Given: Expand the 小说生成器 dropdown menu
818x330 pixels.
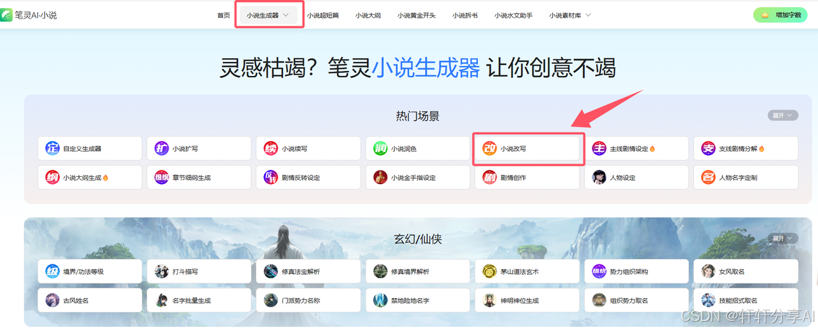Looking at the screenshot, I should (268, 15).
